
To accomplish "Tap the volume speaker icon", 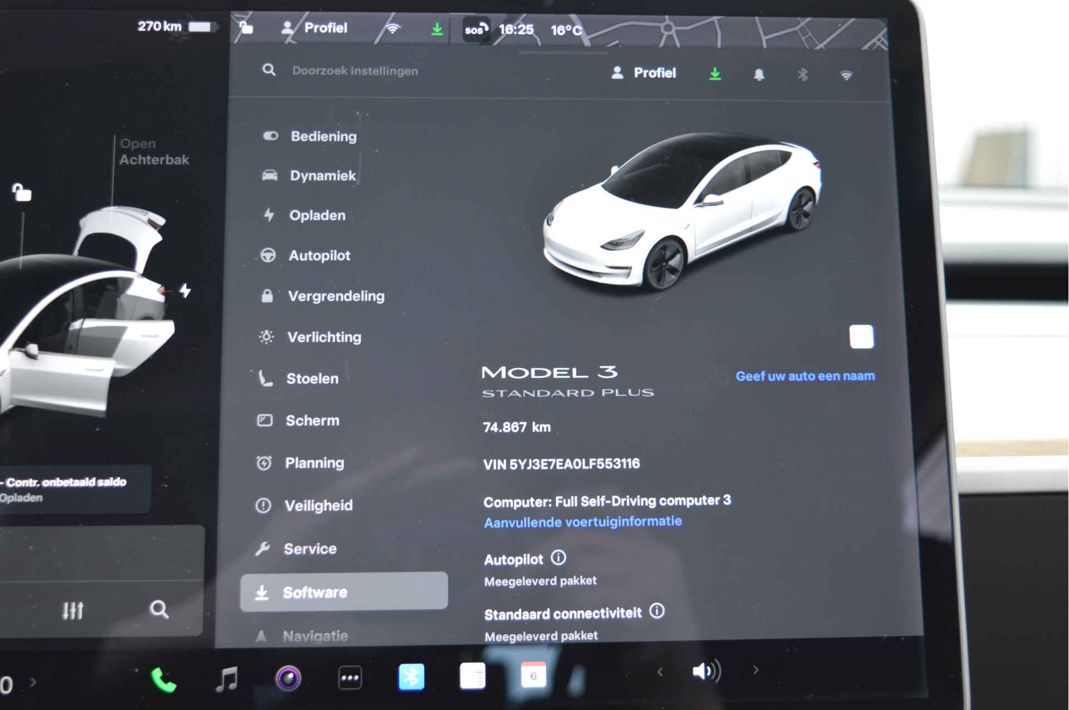I will [706, 671].
